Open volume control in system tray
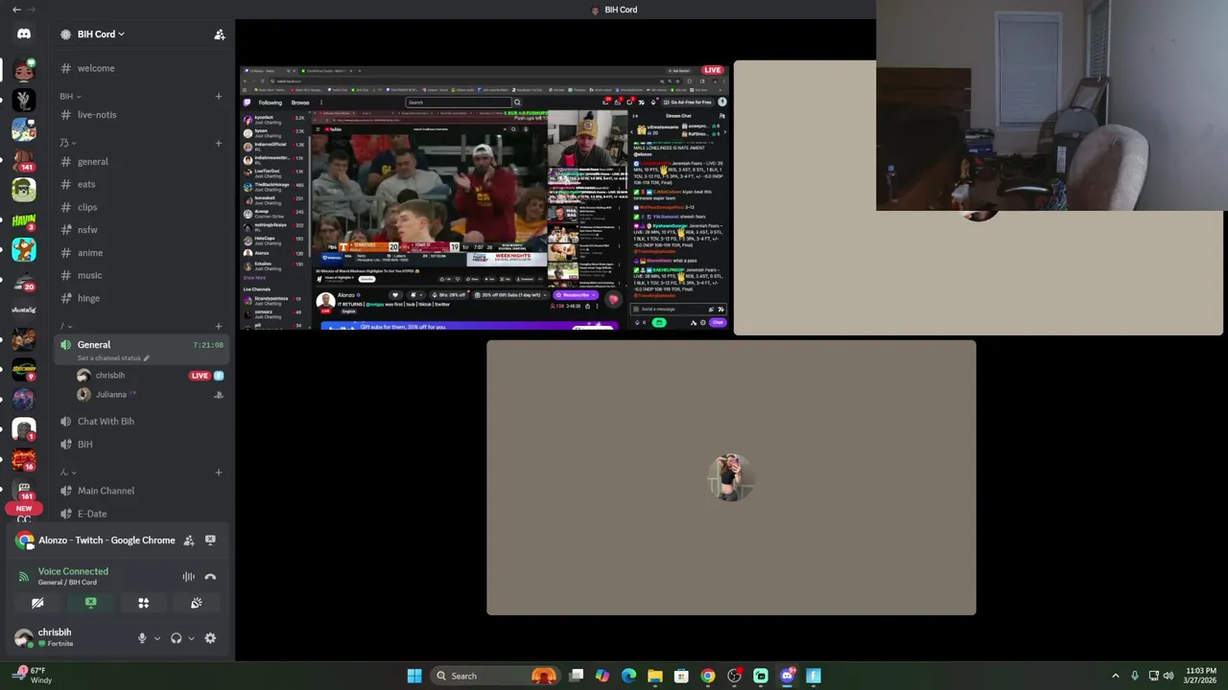Image resolution: width=1228 pixels, height=690 pixels. 1169,676
